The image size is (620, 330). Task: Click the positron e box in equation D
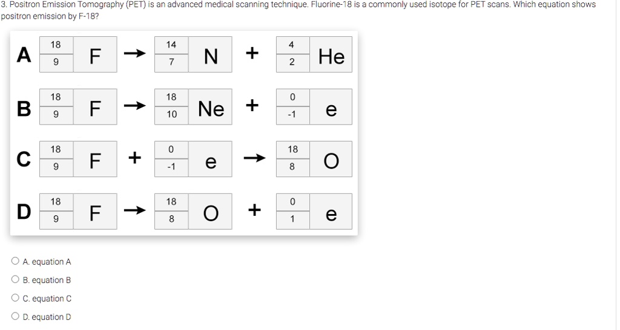(x=331, y=212)
